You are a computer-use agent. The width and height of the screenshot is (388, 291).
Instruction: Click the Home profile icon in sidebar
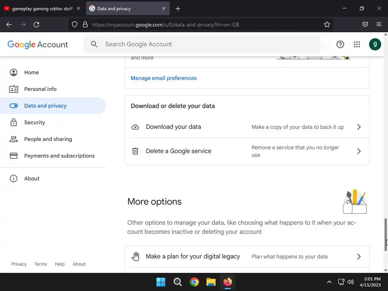[x=14, y=72]
